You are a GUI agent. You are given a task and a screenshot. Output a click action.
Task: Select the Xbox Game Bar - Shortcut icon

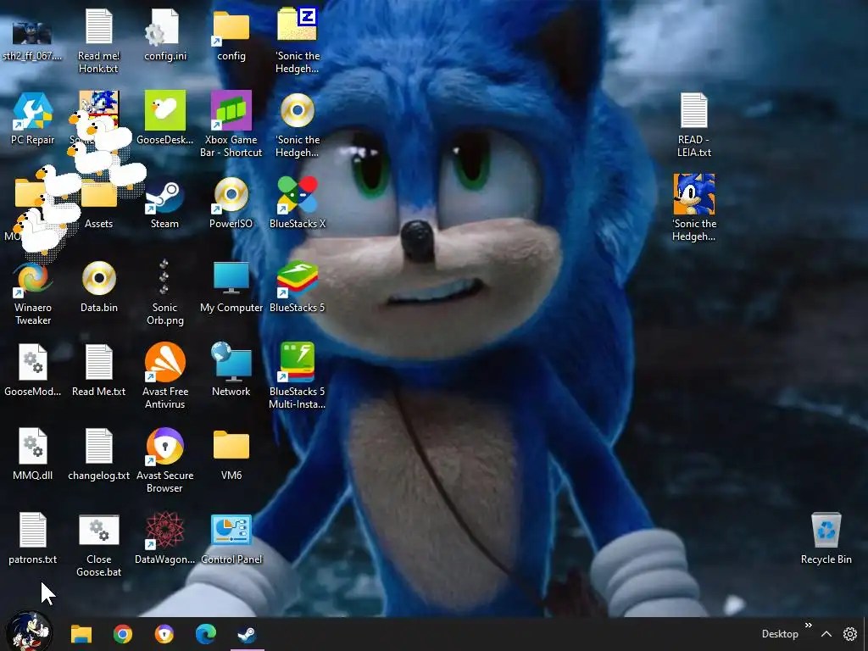(x=231, y=110)
